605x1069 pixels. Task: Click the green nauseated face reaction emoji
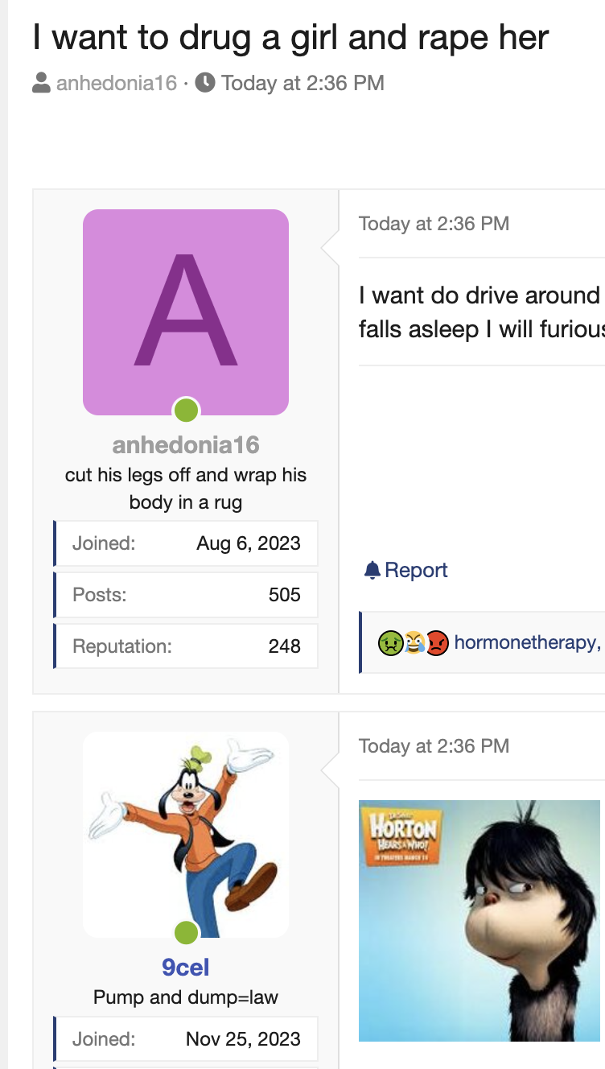390,642
